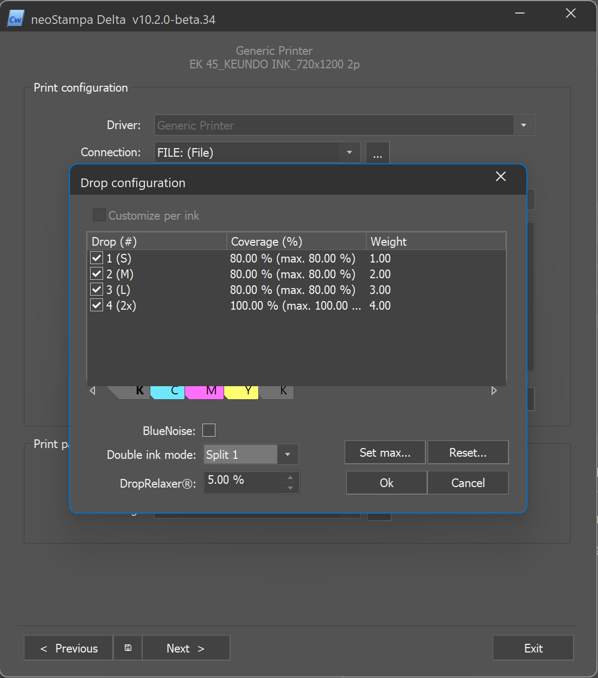The height and width of the screenshot is (678, 598).
Task: Click coverage value of drop 2 (M)
Action: pos(292,274)
